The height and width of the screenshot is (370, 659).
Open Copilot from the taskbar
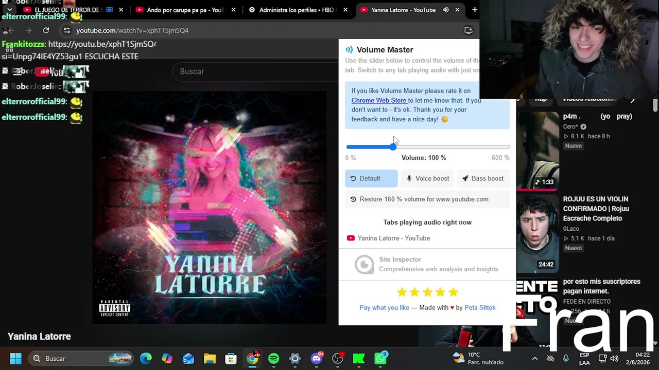(x=167, y=358)
